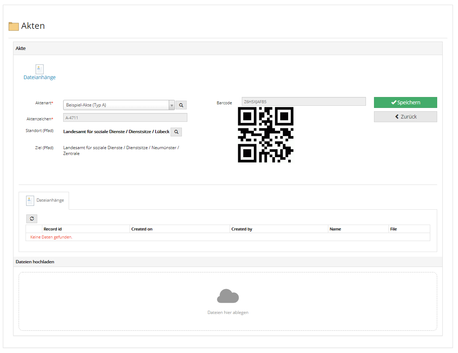Go back with the Zurück button
Image resolution: width=458 pixels, height=353 pixels.
click(405, 117)
